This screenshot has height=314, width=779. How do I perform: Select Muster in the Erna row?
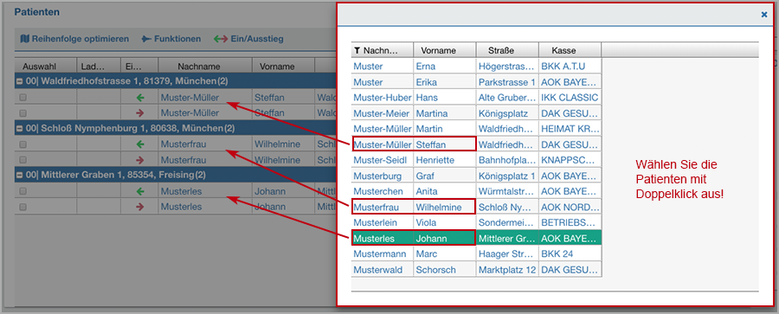pos(368,66)
